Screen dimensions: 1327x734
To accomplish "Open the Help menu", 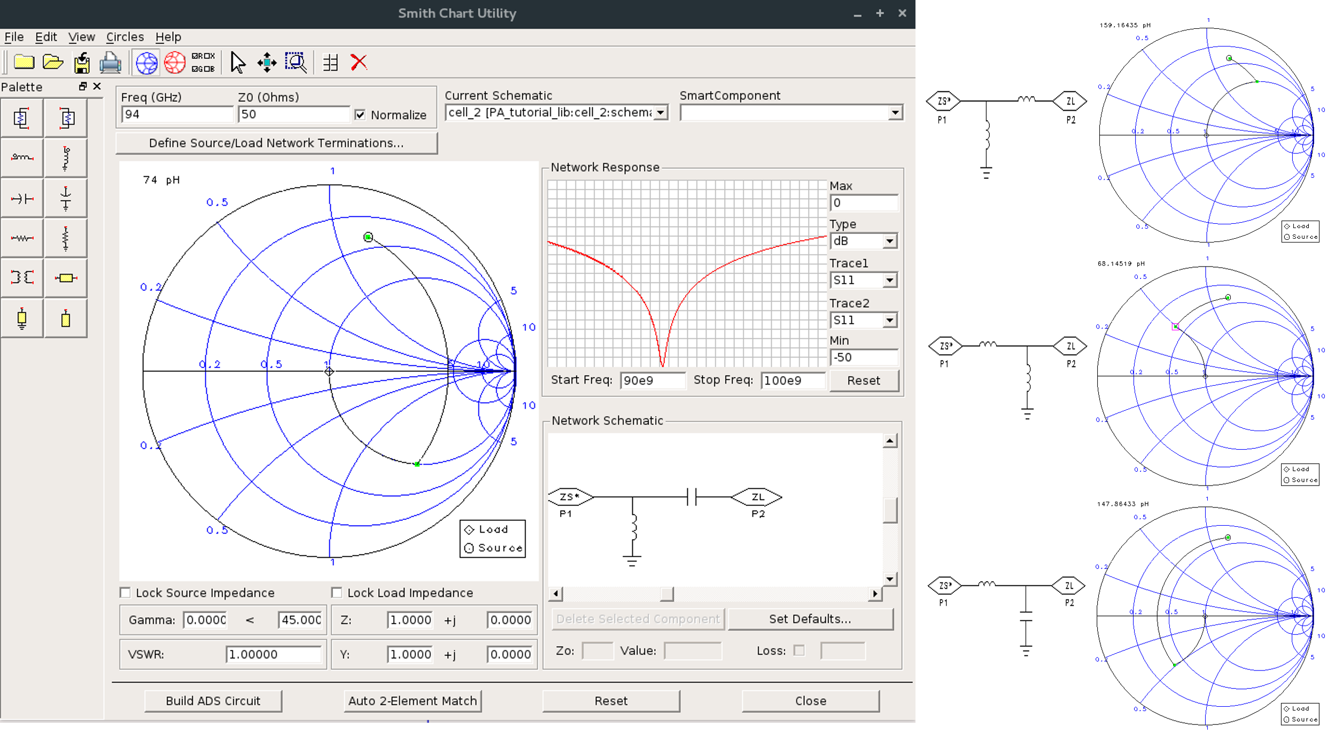I will pos(168,37).
